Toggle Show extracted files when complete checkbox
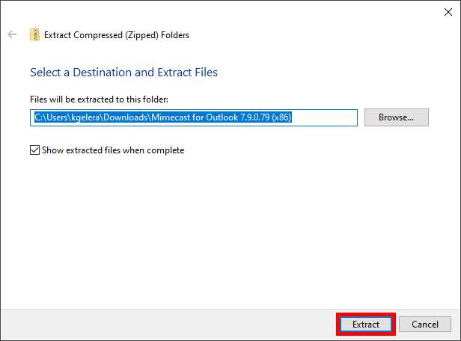Screen dimensions: 461x341 34,150
